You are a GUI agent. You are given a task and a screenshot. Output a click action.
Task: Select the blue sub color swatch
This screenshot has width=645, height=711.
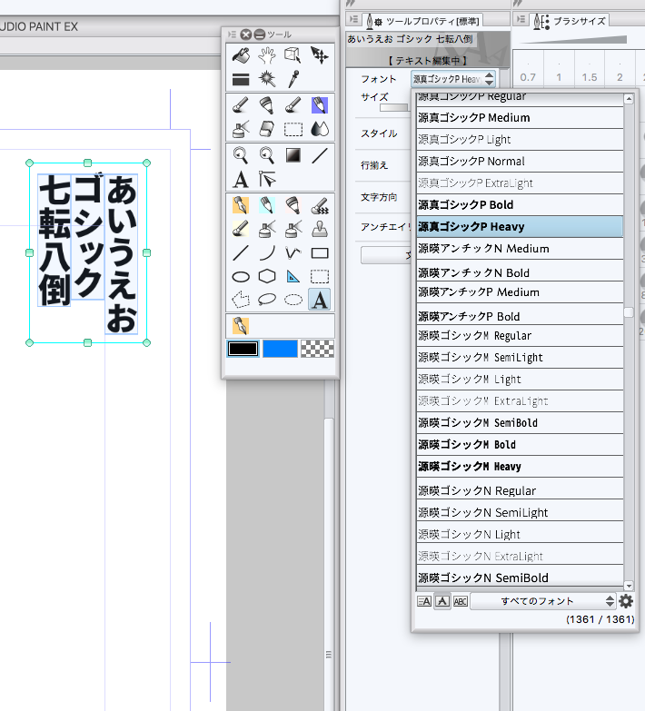pyautogui.click(x=281, y=349)
